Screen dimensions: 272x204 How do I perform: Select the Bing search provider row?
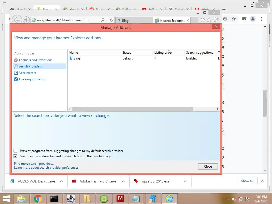144,58
